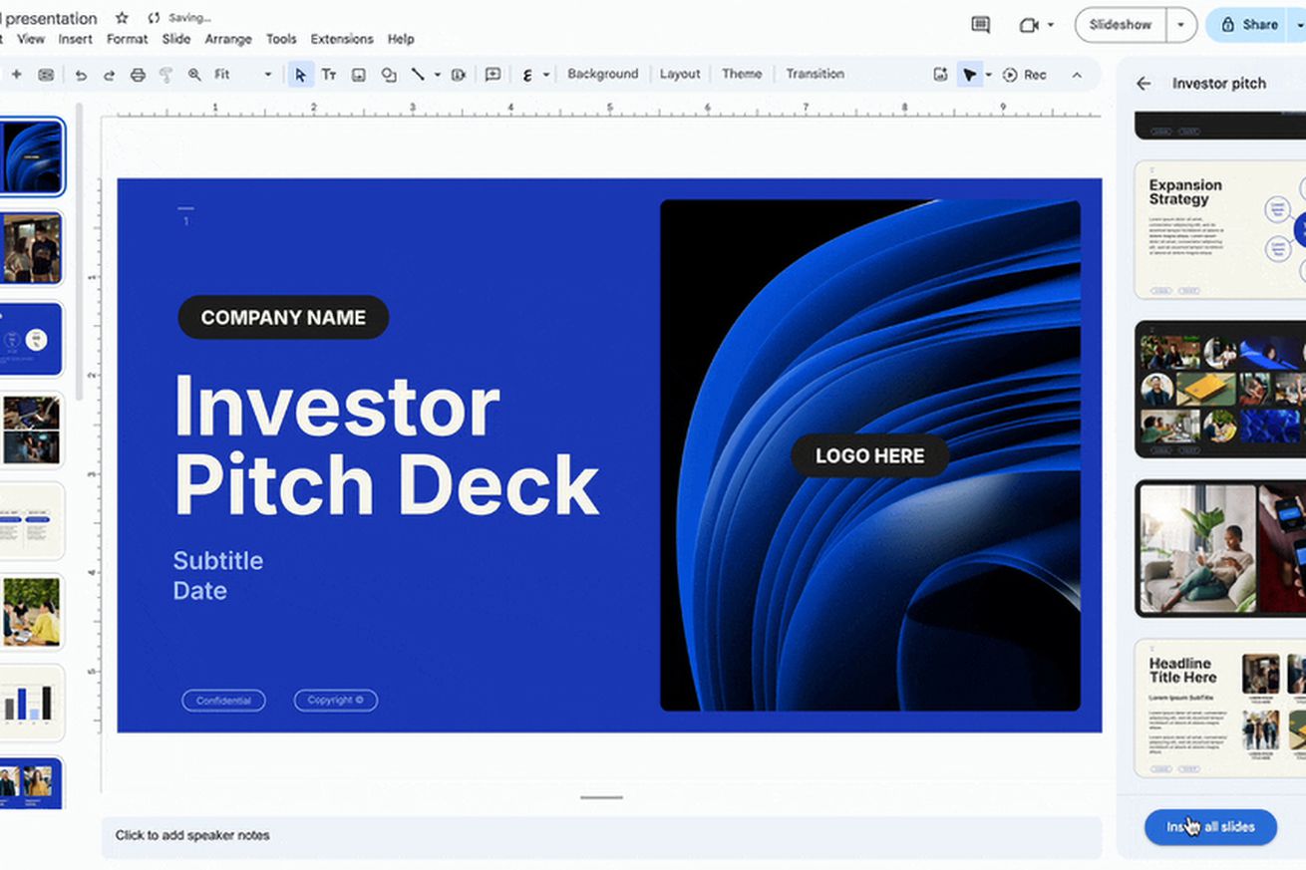Open the Arrange menu
This screenshot has height=870, width=1306.
pyautogui.click(x=227, y=39)
